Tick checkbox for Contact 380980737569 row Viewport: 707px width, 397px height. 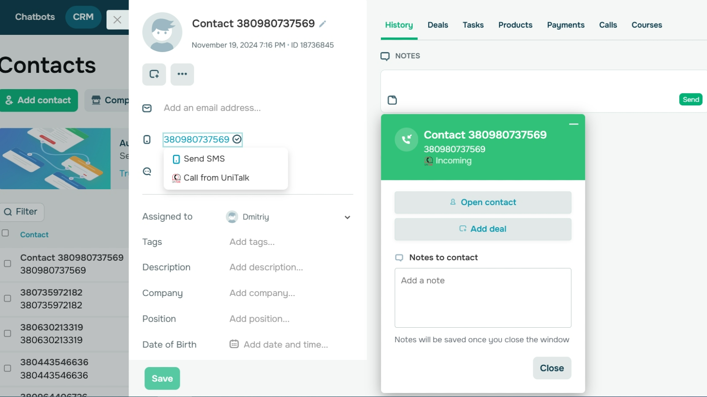tap(8, 264)
